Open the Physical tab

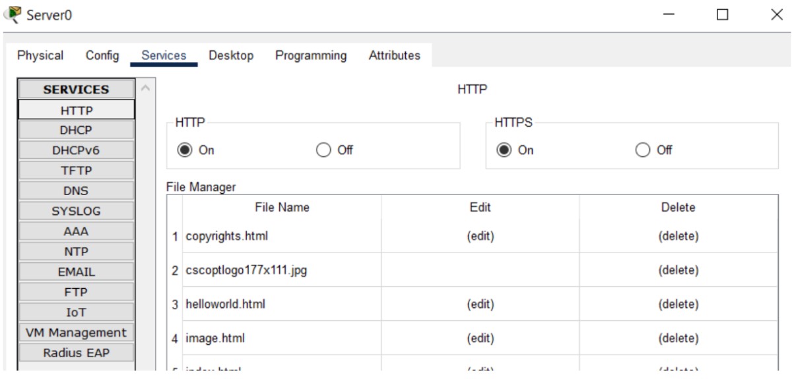40,55
